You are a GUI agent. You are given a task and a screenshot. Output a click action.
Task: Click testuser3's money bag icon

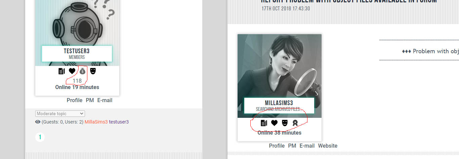point(82,71)
